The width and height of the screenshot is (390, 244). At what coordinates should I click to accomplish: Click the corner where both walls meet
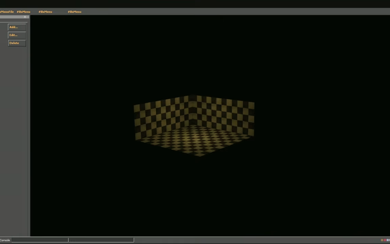193,112
